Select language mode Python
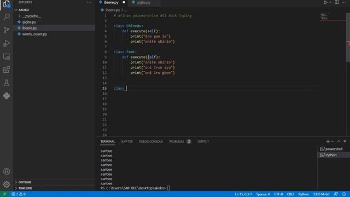Viewport: 350px width, 197px height. 304,194
